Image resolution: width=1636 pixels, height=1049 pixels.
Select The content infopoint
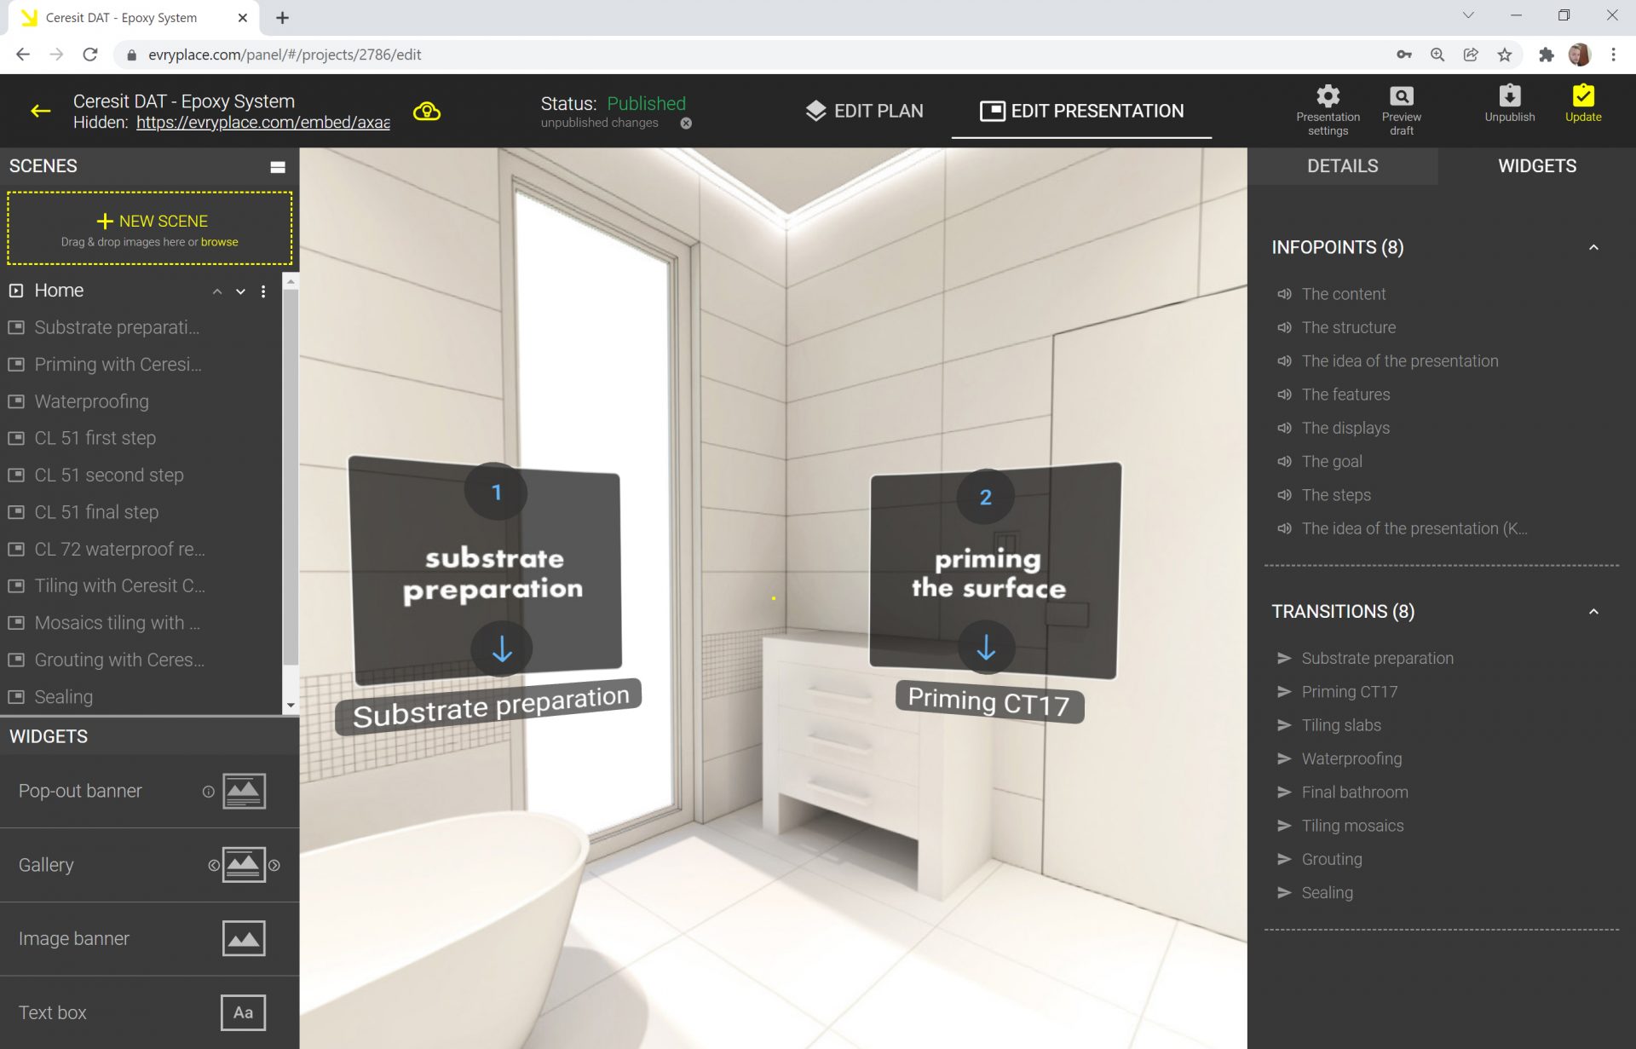pyautogui.click(x=1343, y=294)
